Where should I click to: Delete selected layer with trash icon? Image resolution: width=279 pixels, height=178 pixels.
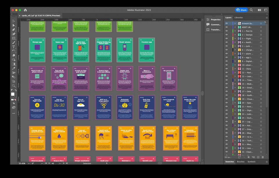263,157
